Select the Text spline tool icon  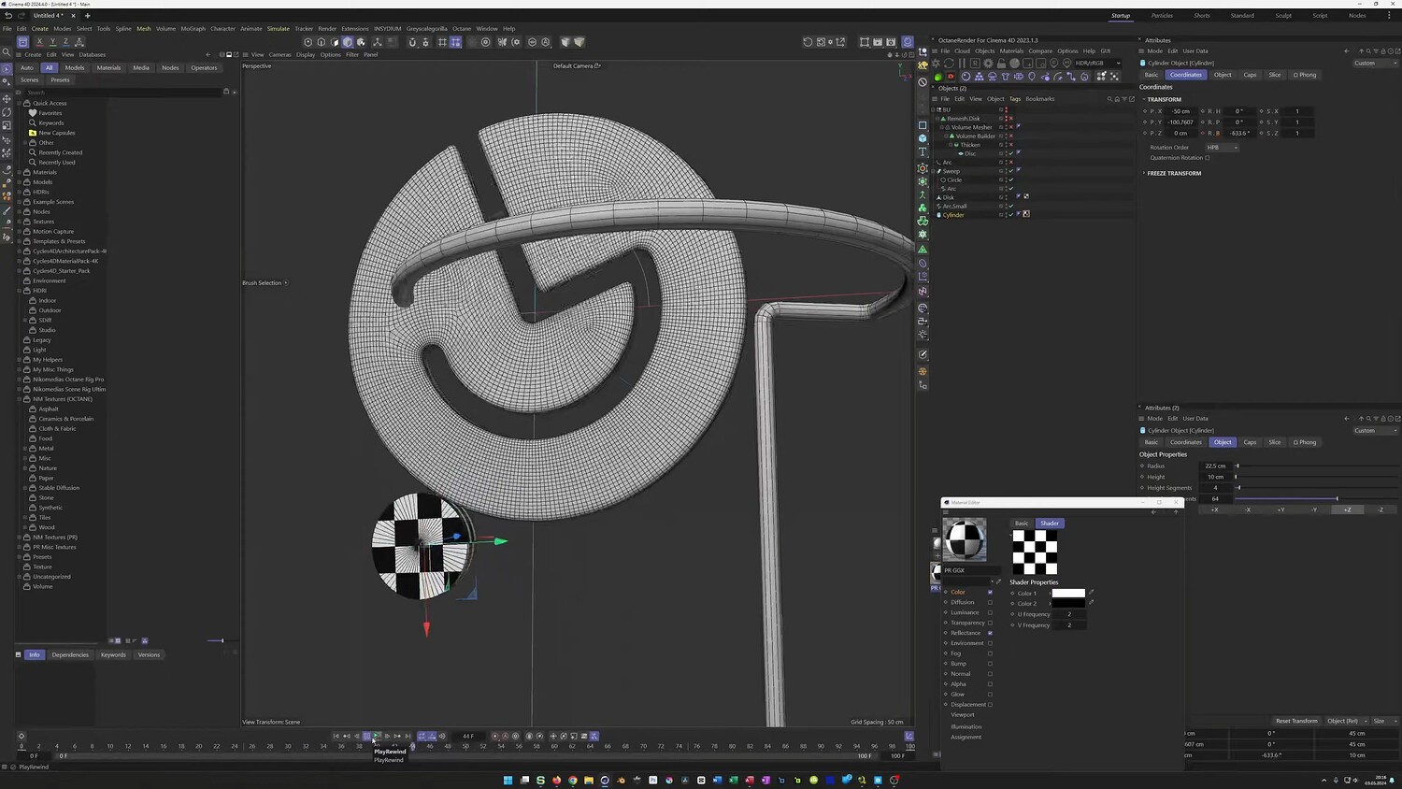[x=923, y=151]
